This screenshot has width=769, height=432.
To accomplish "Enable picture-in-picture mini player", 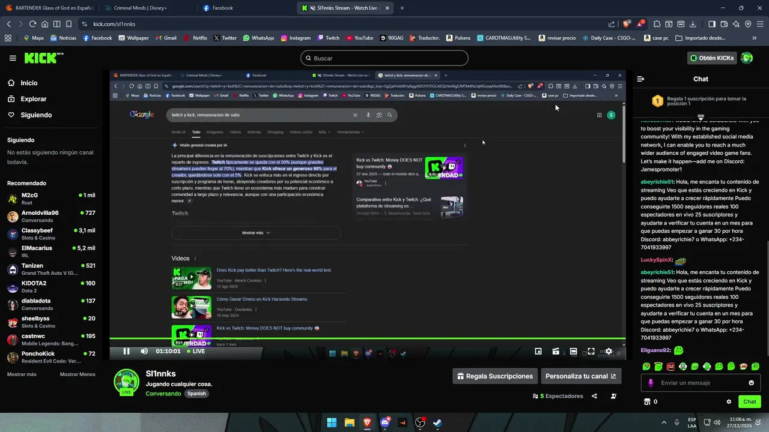I will point(538,351).
